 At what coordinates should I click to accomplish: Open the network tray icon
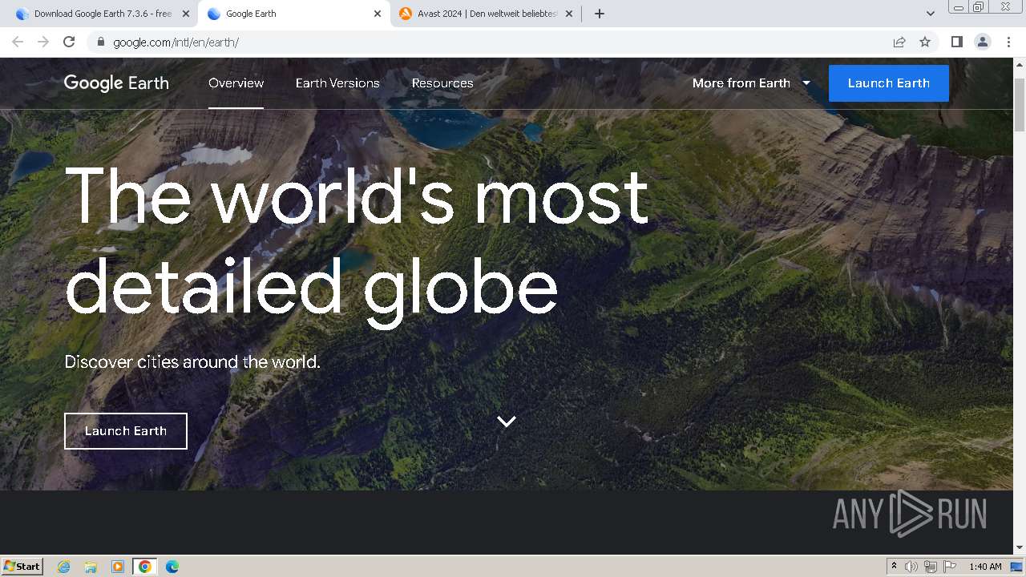click(931, 567)
